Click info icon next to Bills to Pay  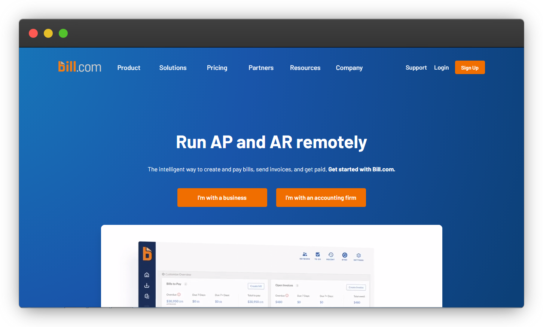[186, 284]
